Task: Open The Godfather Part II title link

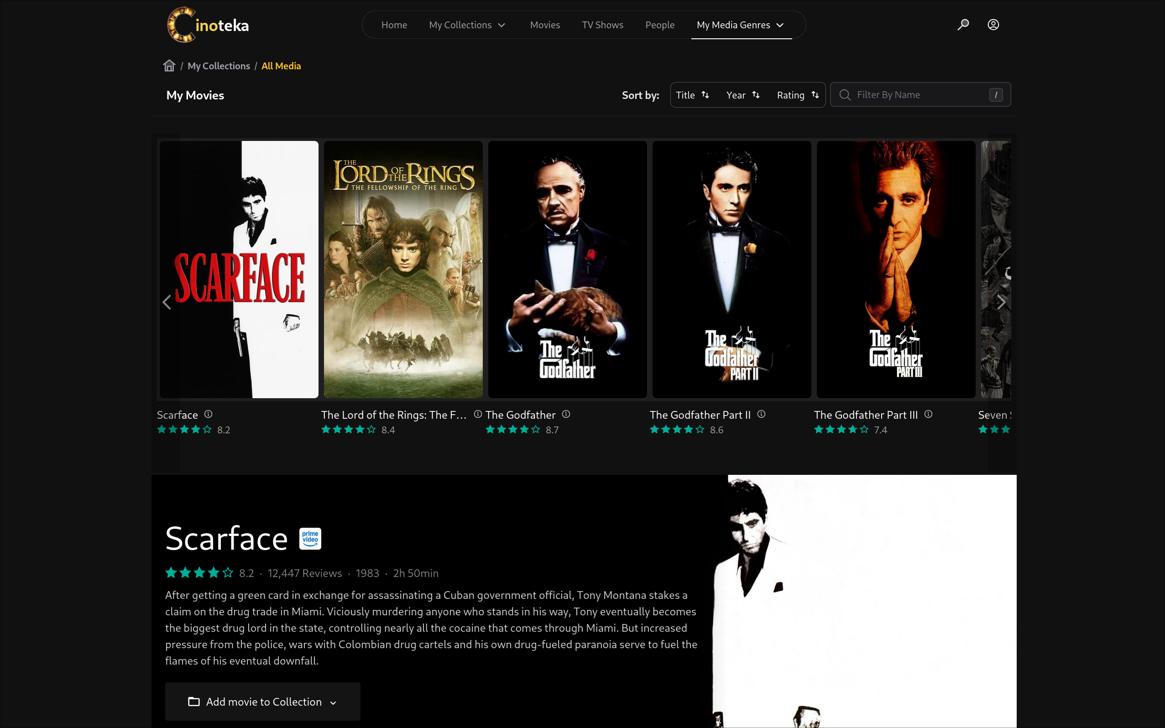Action: pos(700,415)
